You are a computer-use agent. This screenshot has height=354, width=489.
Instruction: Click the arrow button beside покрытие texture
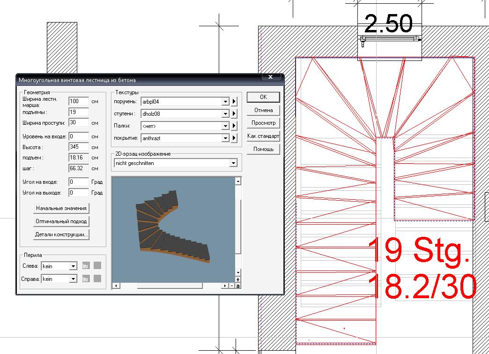coord(234,138)
